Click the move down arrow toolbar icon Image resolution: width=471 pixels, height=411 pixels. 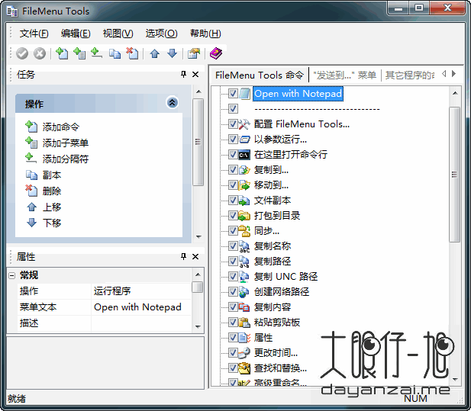point(172,53)
